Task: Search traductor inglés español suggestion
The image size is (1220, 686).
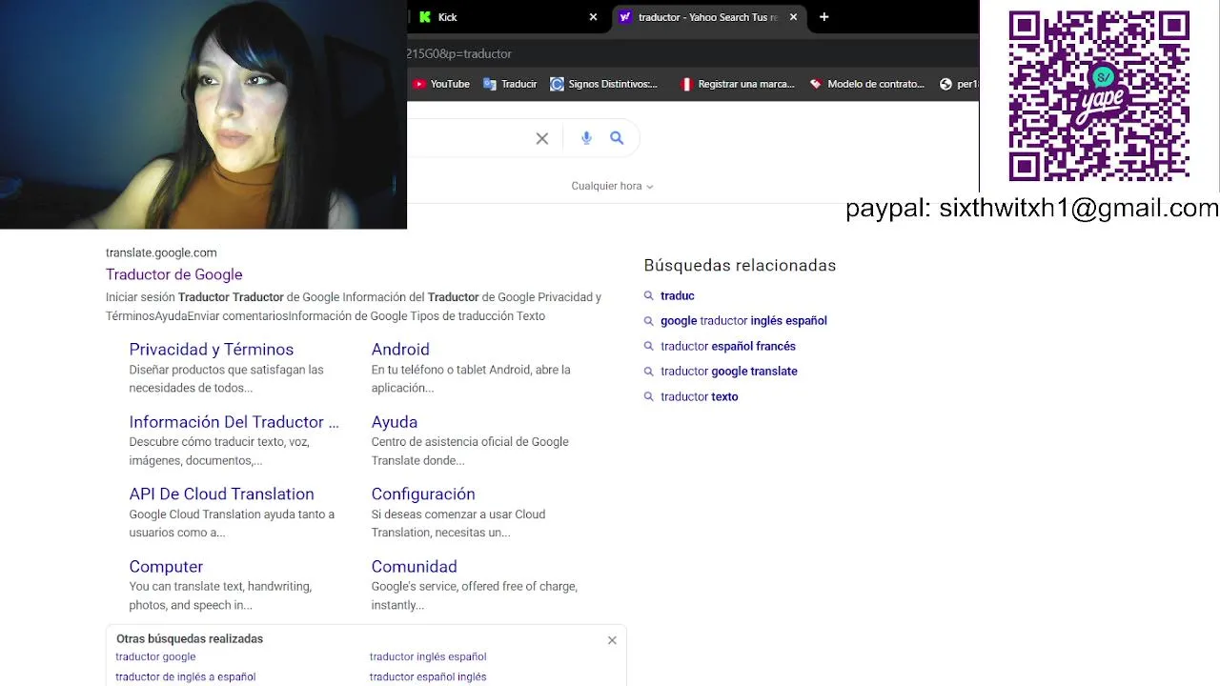Action: [428, 656]
